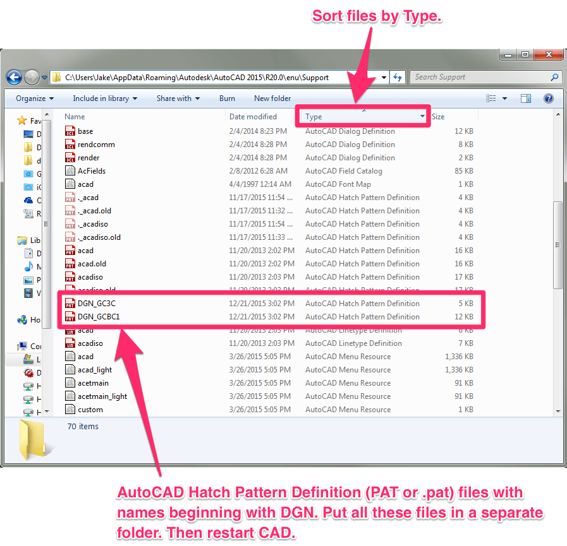The height and width of the screenshot is (546, 567).
Task: Click the Forward navigation arrow
Action: pyautogui.click(x=30, y=76)
